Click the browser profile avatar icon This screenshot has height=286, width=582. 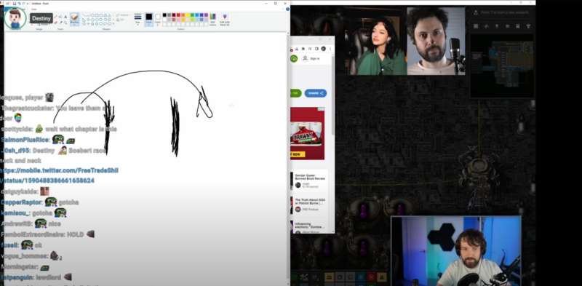point(323,49)
